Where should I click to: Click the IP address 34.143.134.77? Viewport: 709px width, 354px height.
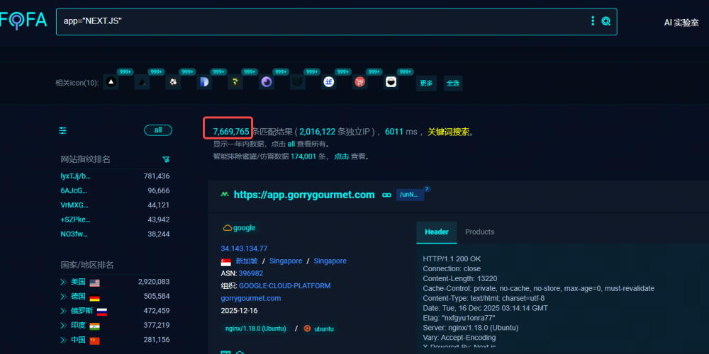coord(244,249)
